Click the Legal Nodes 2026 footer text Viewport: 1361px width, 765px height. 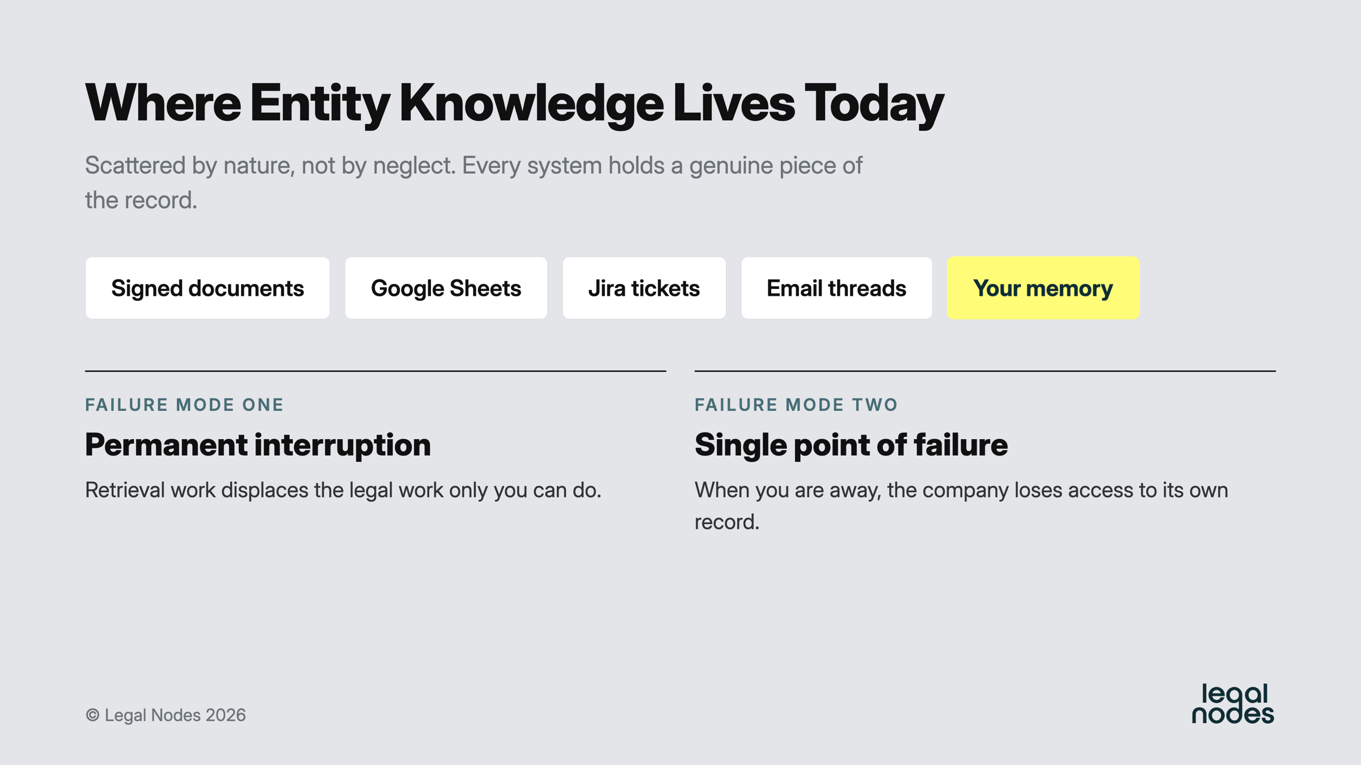(175, 715)
